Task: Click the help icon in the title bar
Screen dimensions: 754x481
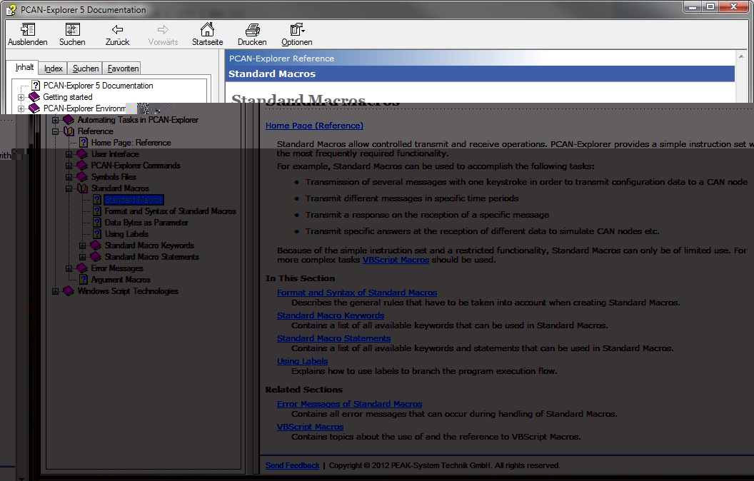Action: [x=11, y=9]
